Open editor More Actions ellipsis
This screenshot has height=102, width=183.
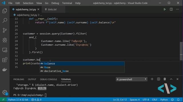(177, 9)
